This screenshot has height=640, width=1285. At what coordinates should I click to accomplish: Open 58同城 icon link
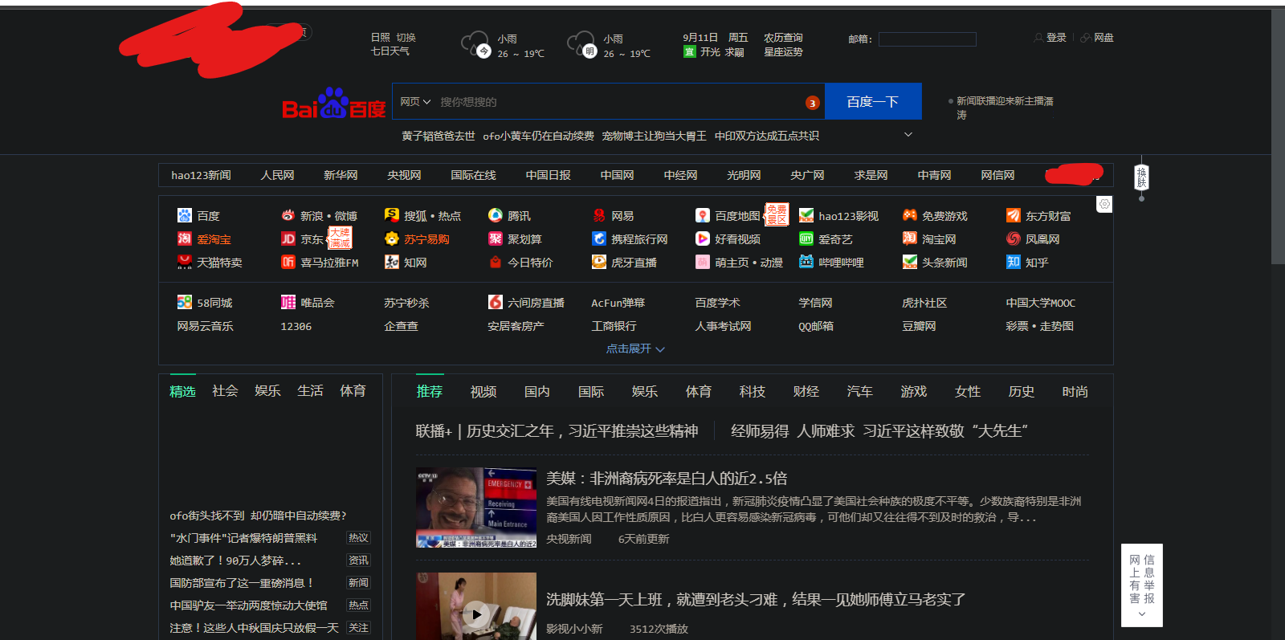coord(185,302)
